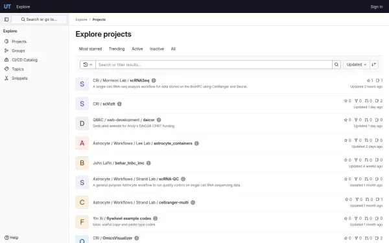This screenshot has width=389, height=243.
Task: Click the scRNA-QC description about quality control
Action: point(167,185)
